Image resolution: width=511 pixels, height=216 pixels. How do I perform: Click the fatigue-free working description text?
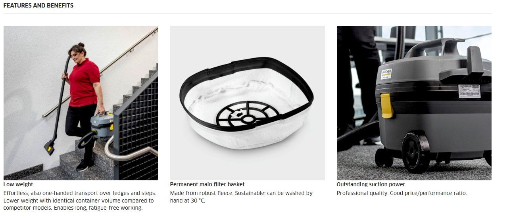[80, 200]
